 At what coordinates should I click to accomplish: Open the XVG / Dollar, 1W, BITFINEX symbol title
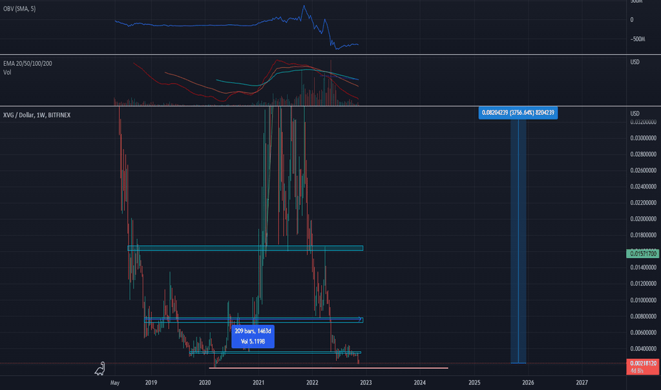point(37,115)
